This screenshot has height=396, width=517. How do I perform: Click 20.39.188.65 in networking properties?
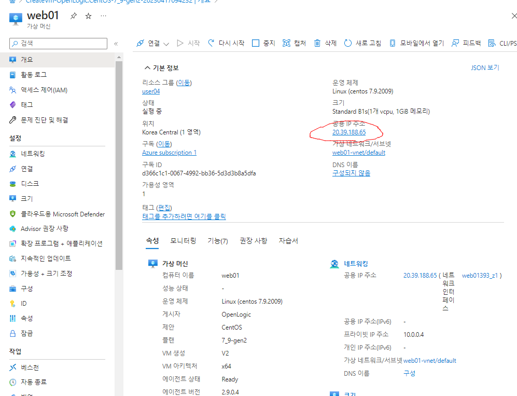pos(420,275)
